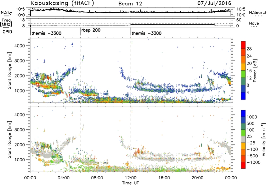
Task: Click the themis -3300 label after rbsp 200
Action: (147, 33)
